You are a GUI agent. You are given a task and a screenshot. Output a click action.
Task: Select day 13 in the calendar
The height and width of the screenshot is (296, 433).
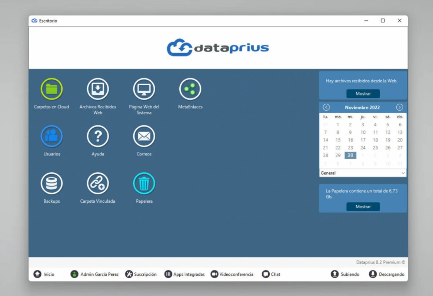pos(400,132)
